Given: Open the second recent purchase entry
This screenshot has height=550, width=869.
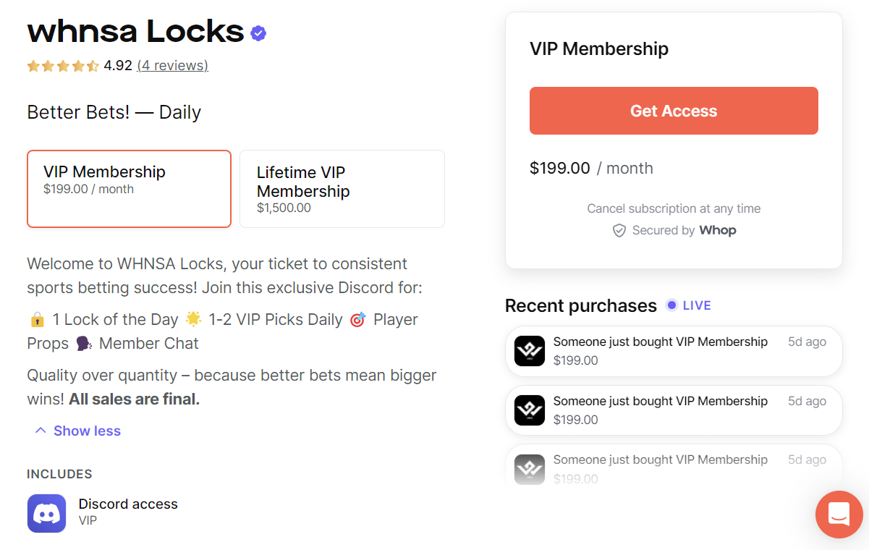Looking at the screenshot, I should 673,410.
